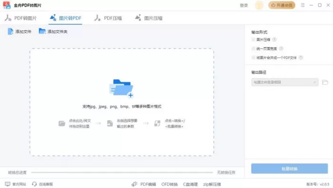Open the output folder browse icon
This screenshot has width=333, height=188.
pos(325,82)
